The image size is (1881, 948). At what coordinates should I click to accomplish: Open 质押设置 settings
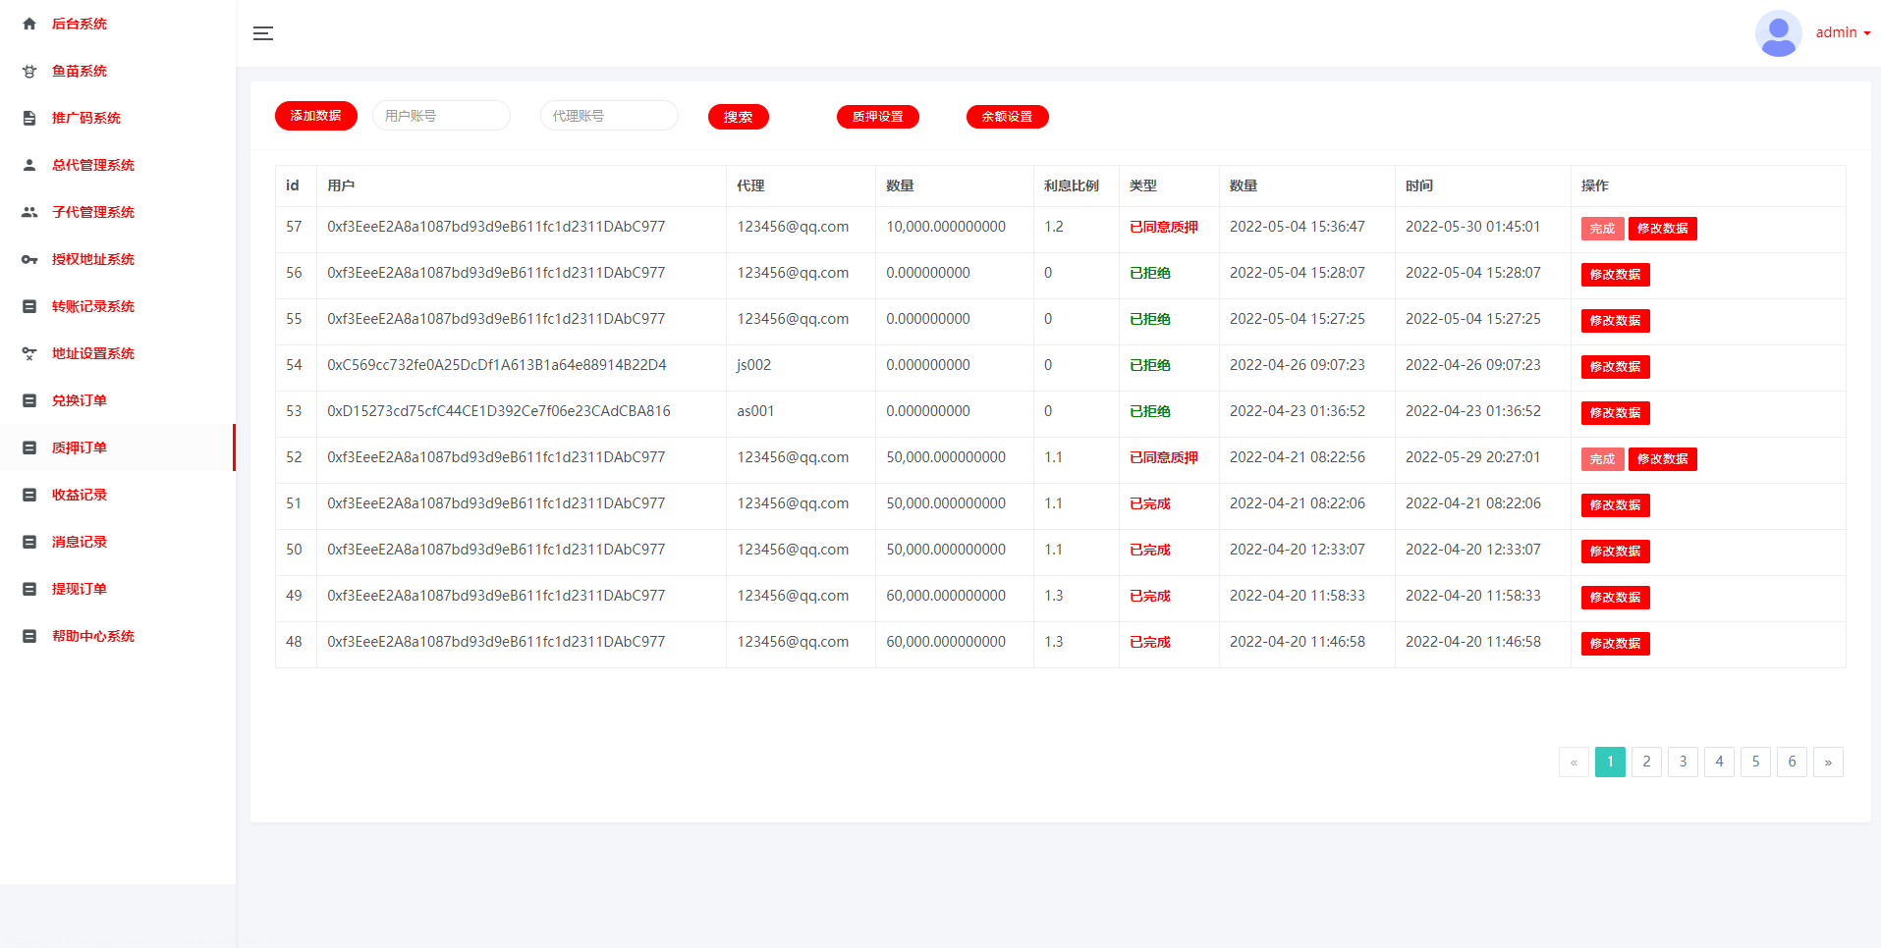click(877, 117)
